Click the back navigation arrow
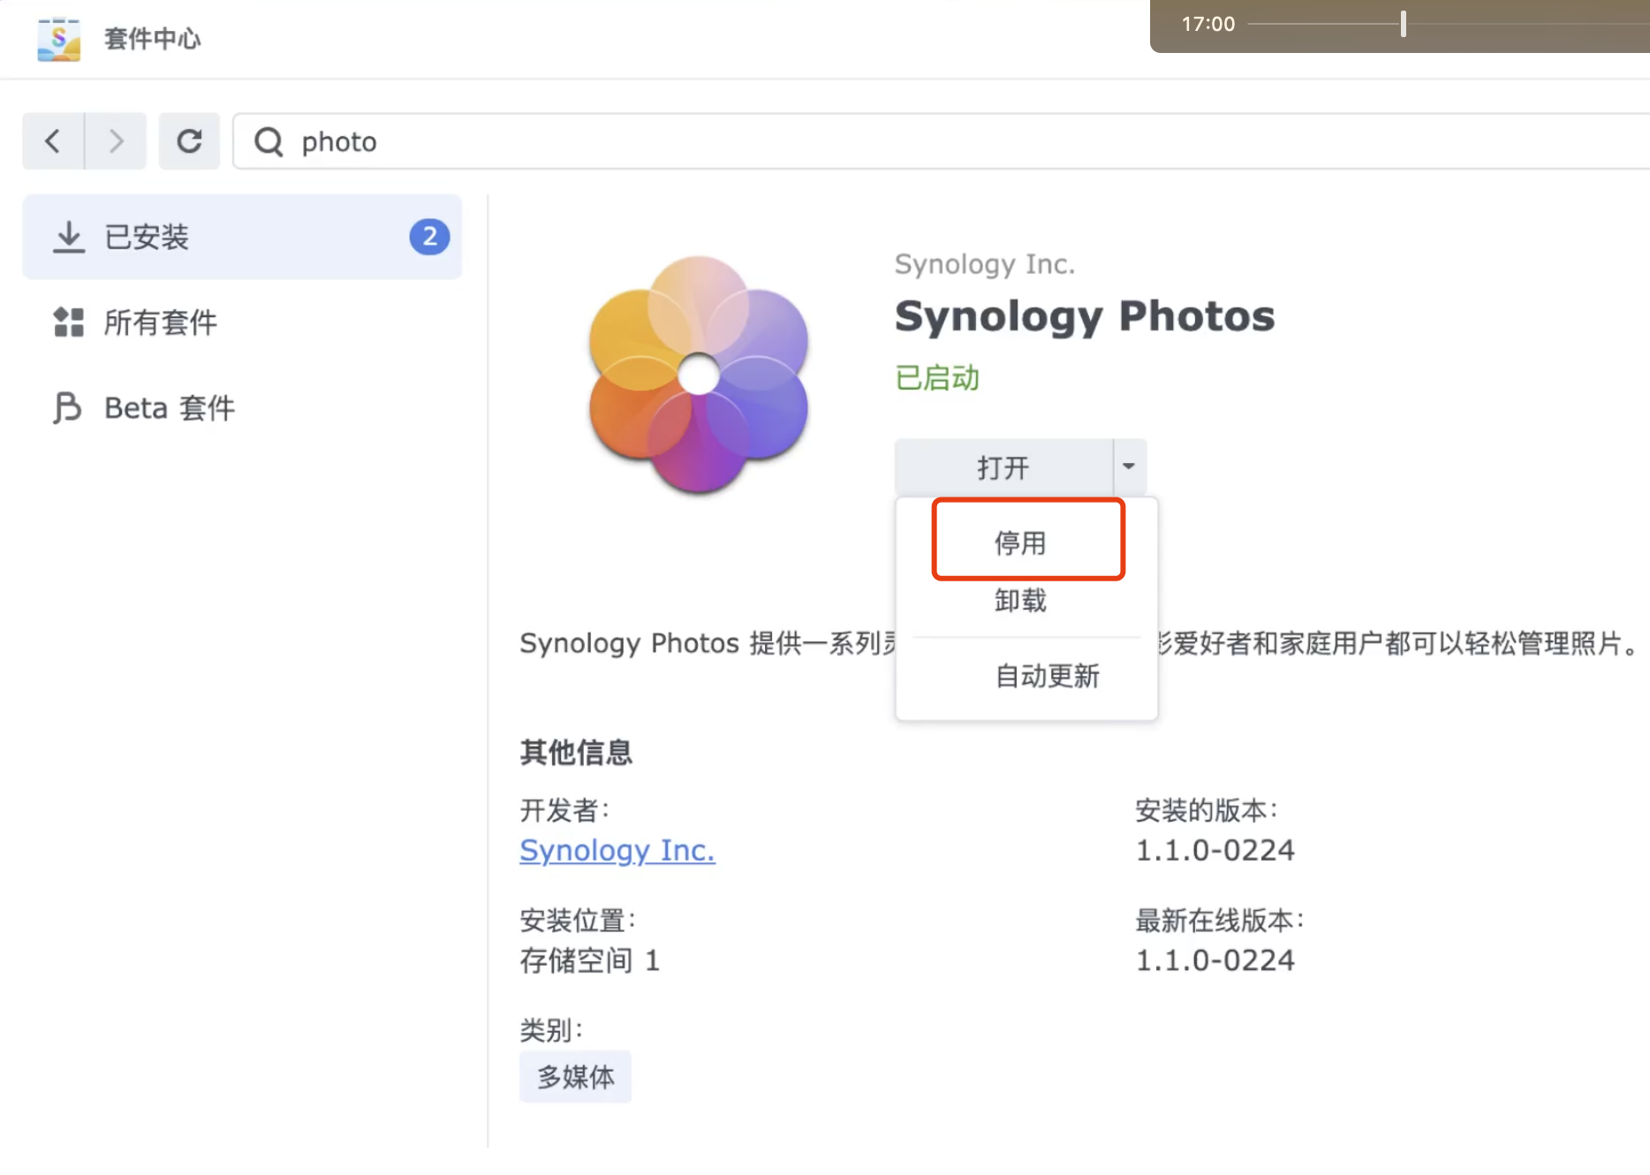The height and width of the screenshot is (1175, 1650). coord(52,140)
